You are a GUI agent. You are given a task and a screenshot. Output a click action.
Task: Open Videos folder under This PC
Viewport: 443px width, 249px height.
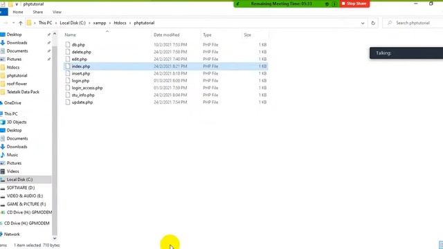tap(12, 171)
